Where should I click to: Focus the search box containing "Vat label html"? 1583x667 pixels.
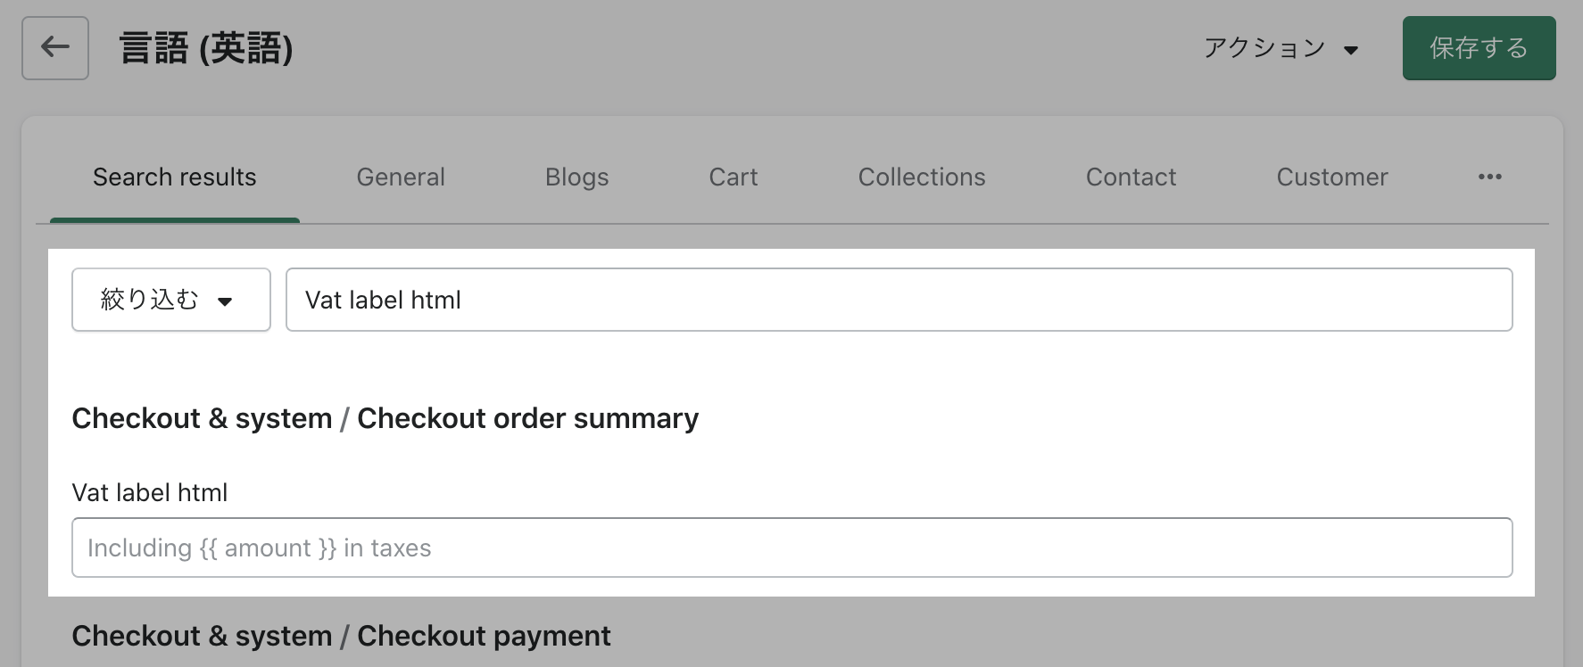click(x=899, y=300)
